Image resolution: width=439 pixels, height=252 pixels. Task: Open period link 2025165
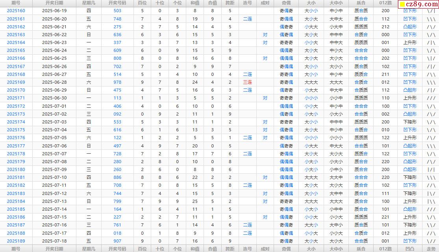[x=16, y=50]
